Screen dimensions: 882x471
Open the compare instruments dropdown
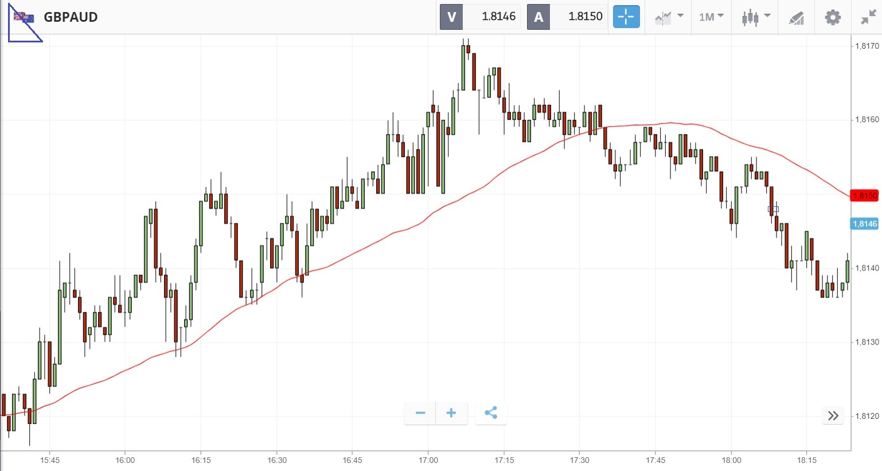coord(669,17)
